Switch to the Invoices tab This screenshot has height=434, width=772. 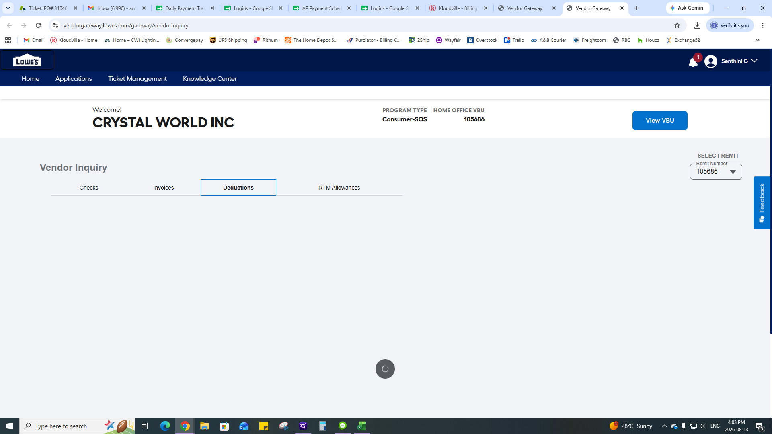164,188
